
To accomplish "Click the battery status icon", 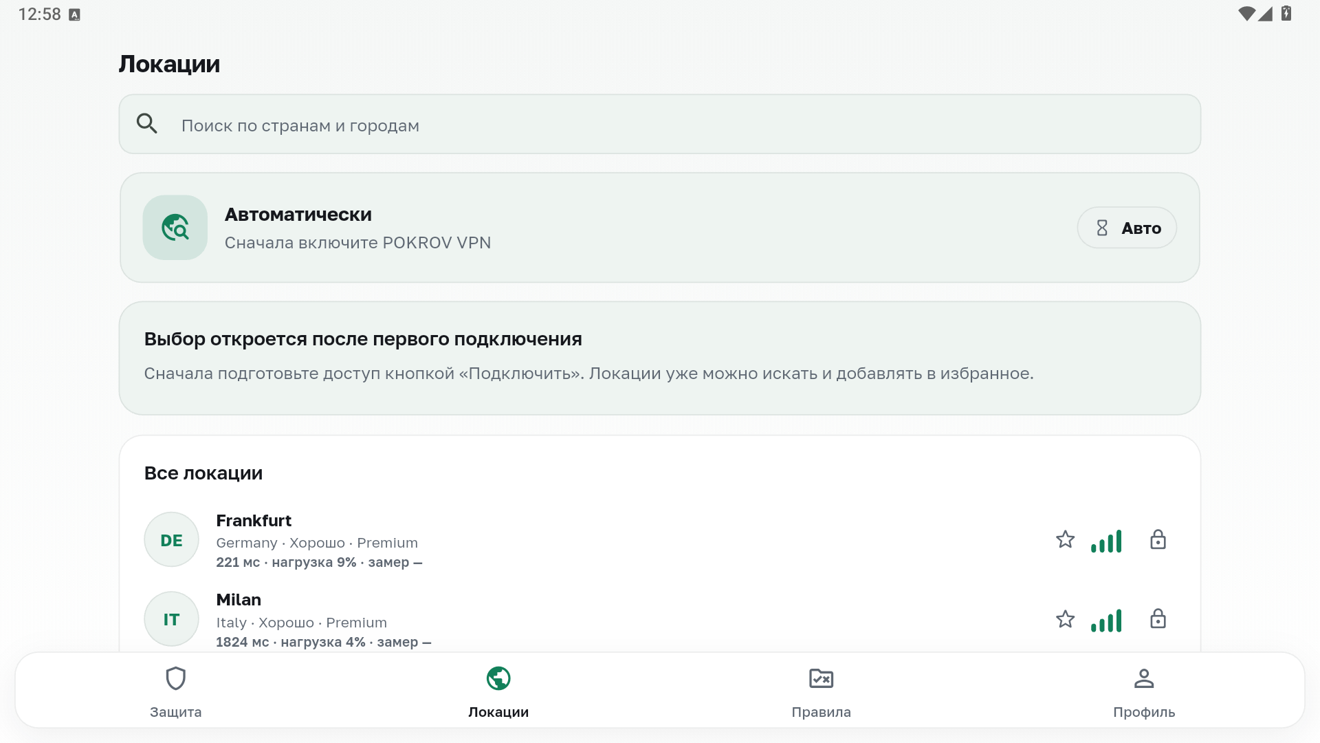I will [1286, 14].
